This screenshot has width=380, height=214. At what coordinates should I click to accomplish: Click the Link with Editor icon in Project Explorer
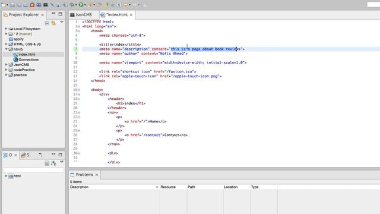click(53, 23)
